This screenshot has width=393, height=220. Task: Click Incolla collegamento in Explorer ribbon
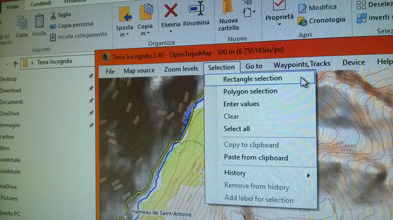(83, 35)
